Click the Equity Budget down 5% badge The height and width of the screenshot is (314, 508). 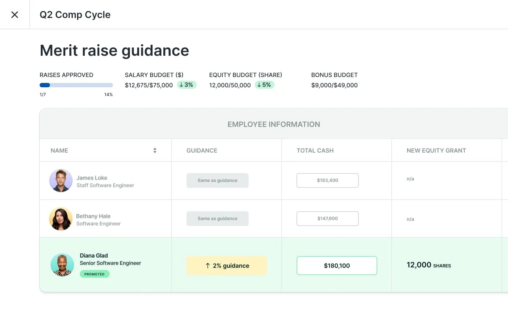264,85
